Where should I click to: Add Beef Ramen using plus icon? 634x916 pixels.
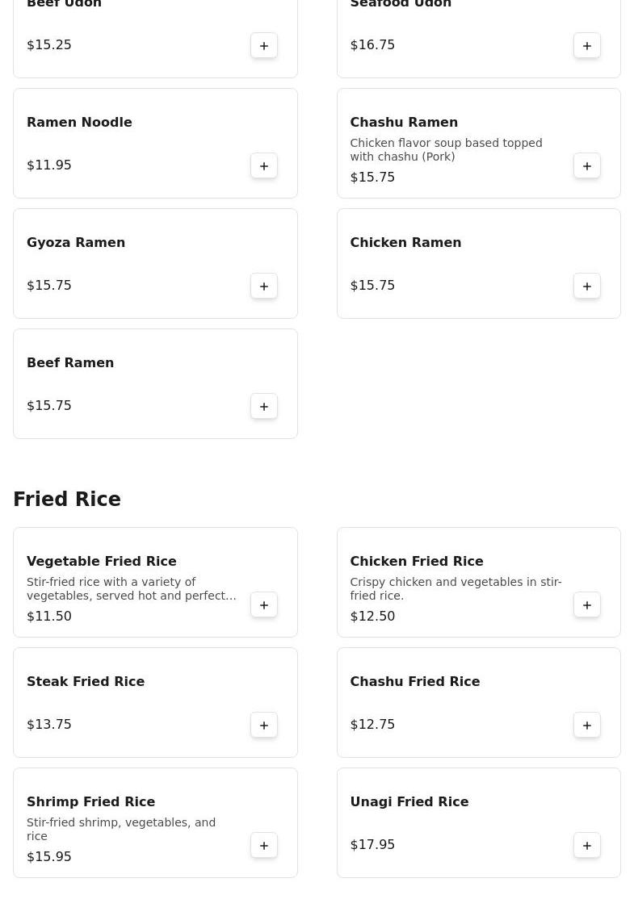click(264, 407)
